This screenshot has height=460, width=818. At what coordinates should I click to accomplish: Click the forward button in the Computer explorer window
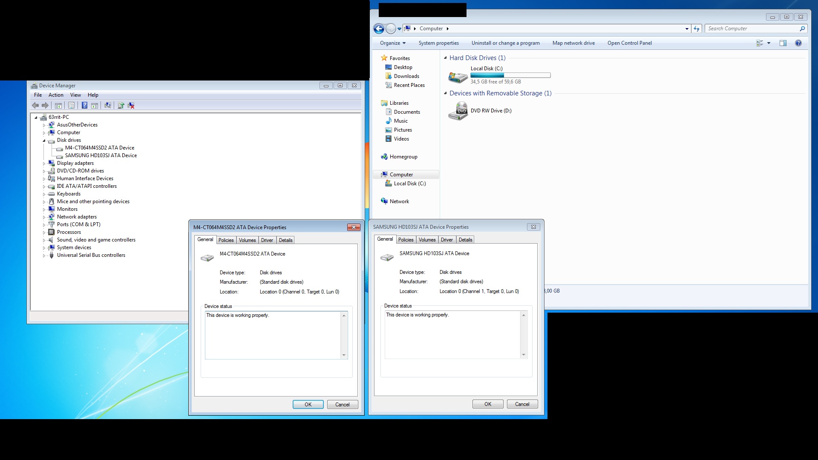point(391,29)
